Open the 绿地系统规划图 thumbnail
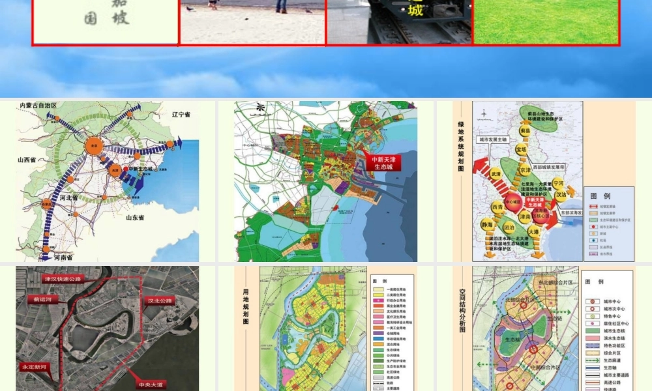652x391 pixels. tap(544, 182)
